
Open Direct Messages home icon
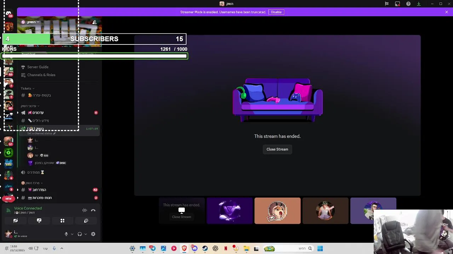click(8, 14)
